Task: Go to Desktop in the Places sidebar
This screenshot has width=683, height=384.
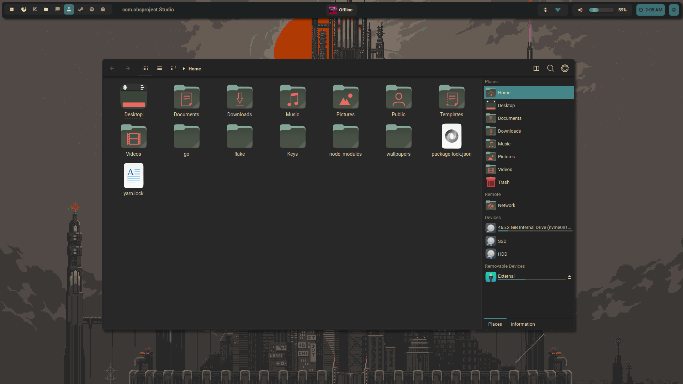Action: (529, 105)
